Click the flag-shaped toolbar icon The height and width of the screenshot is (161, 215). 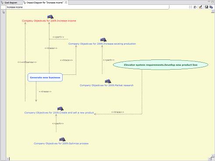[x=195, y=7]
